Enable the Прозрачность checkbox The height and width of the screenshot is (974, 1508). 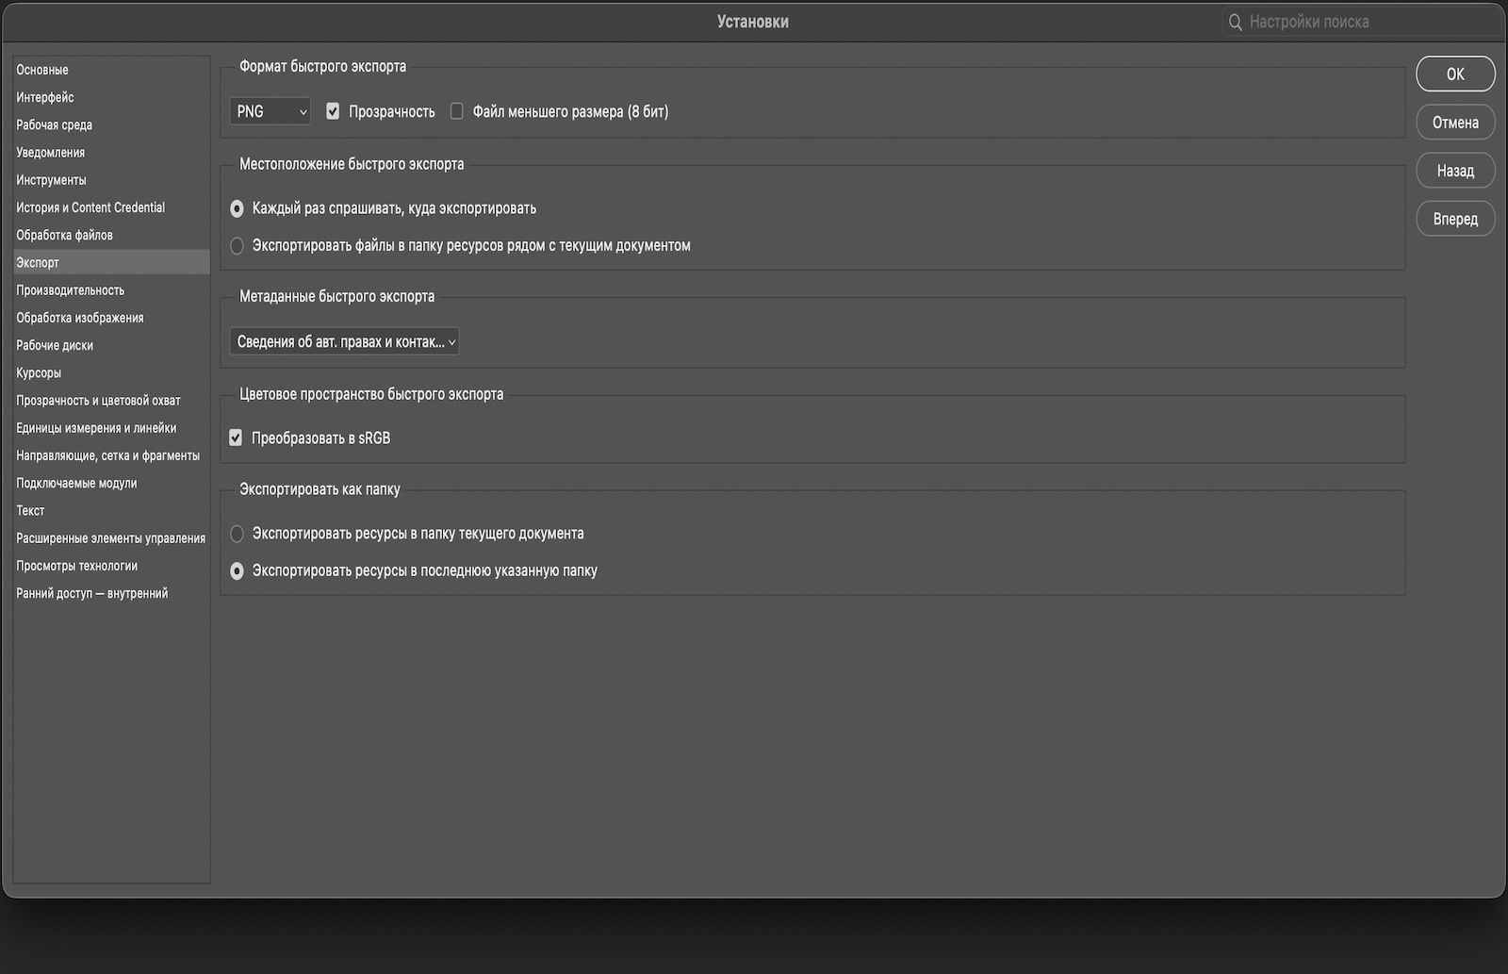pyautogui.click(x=333, y=111)
